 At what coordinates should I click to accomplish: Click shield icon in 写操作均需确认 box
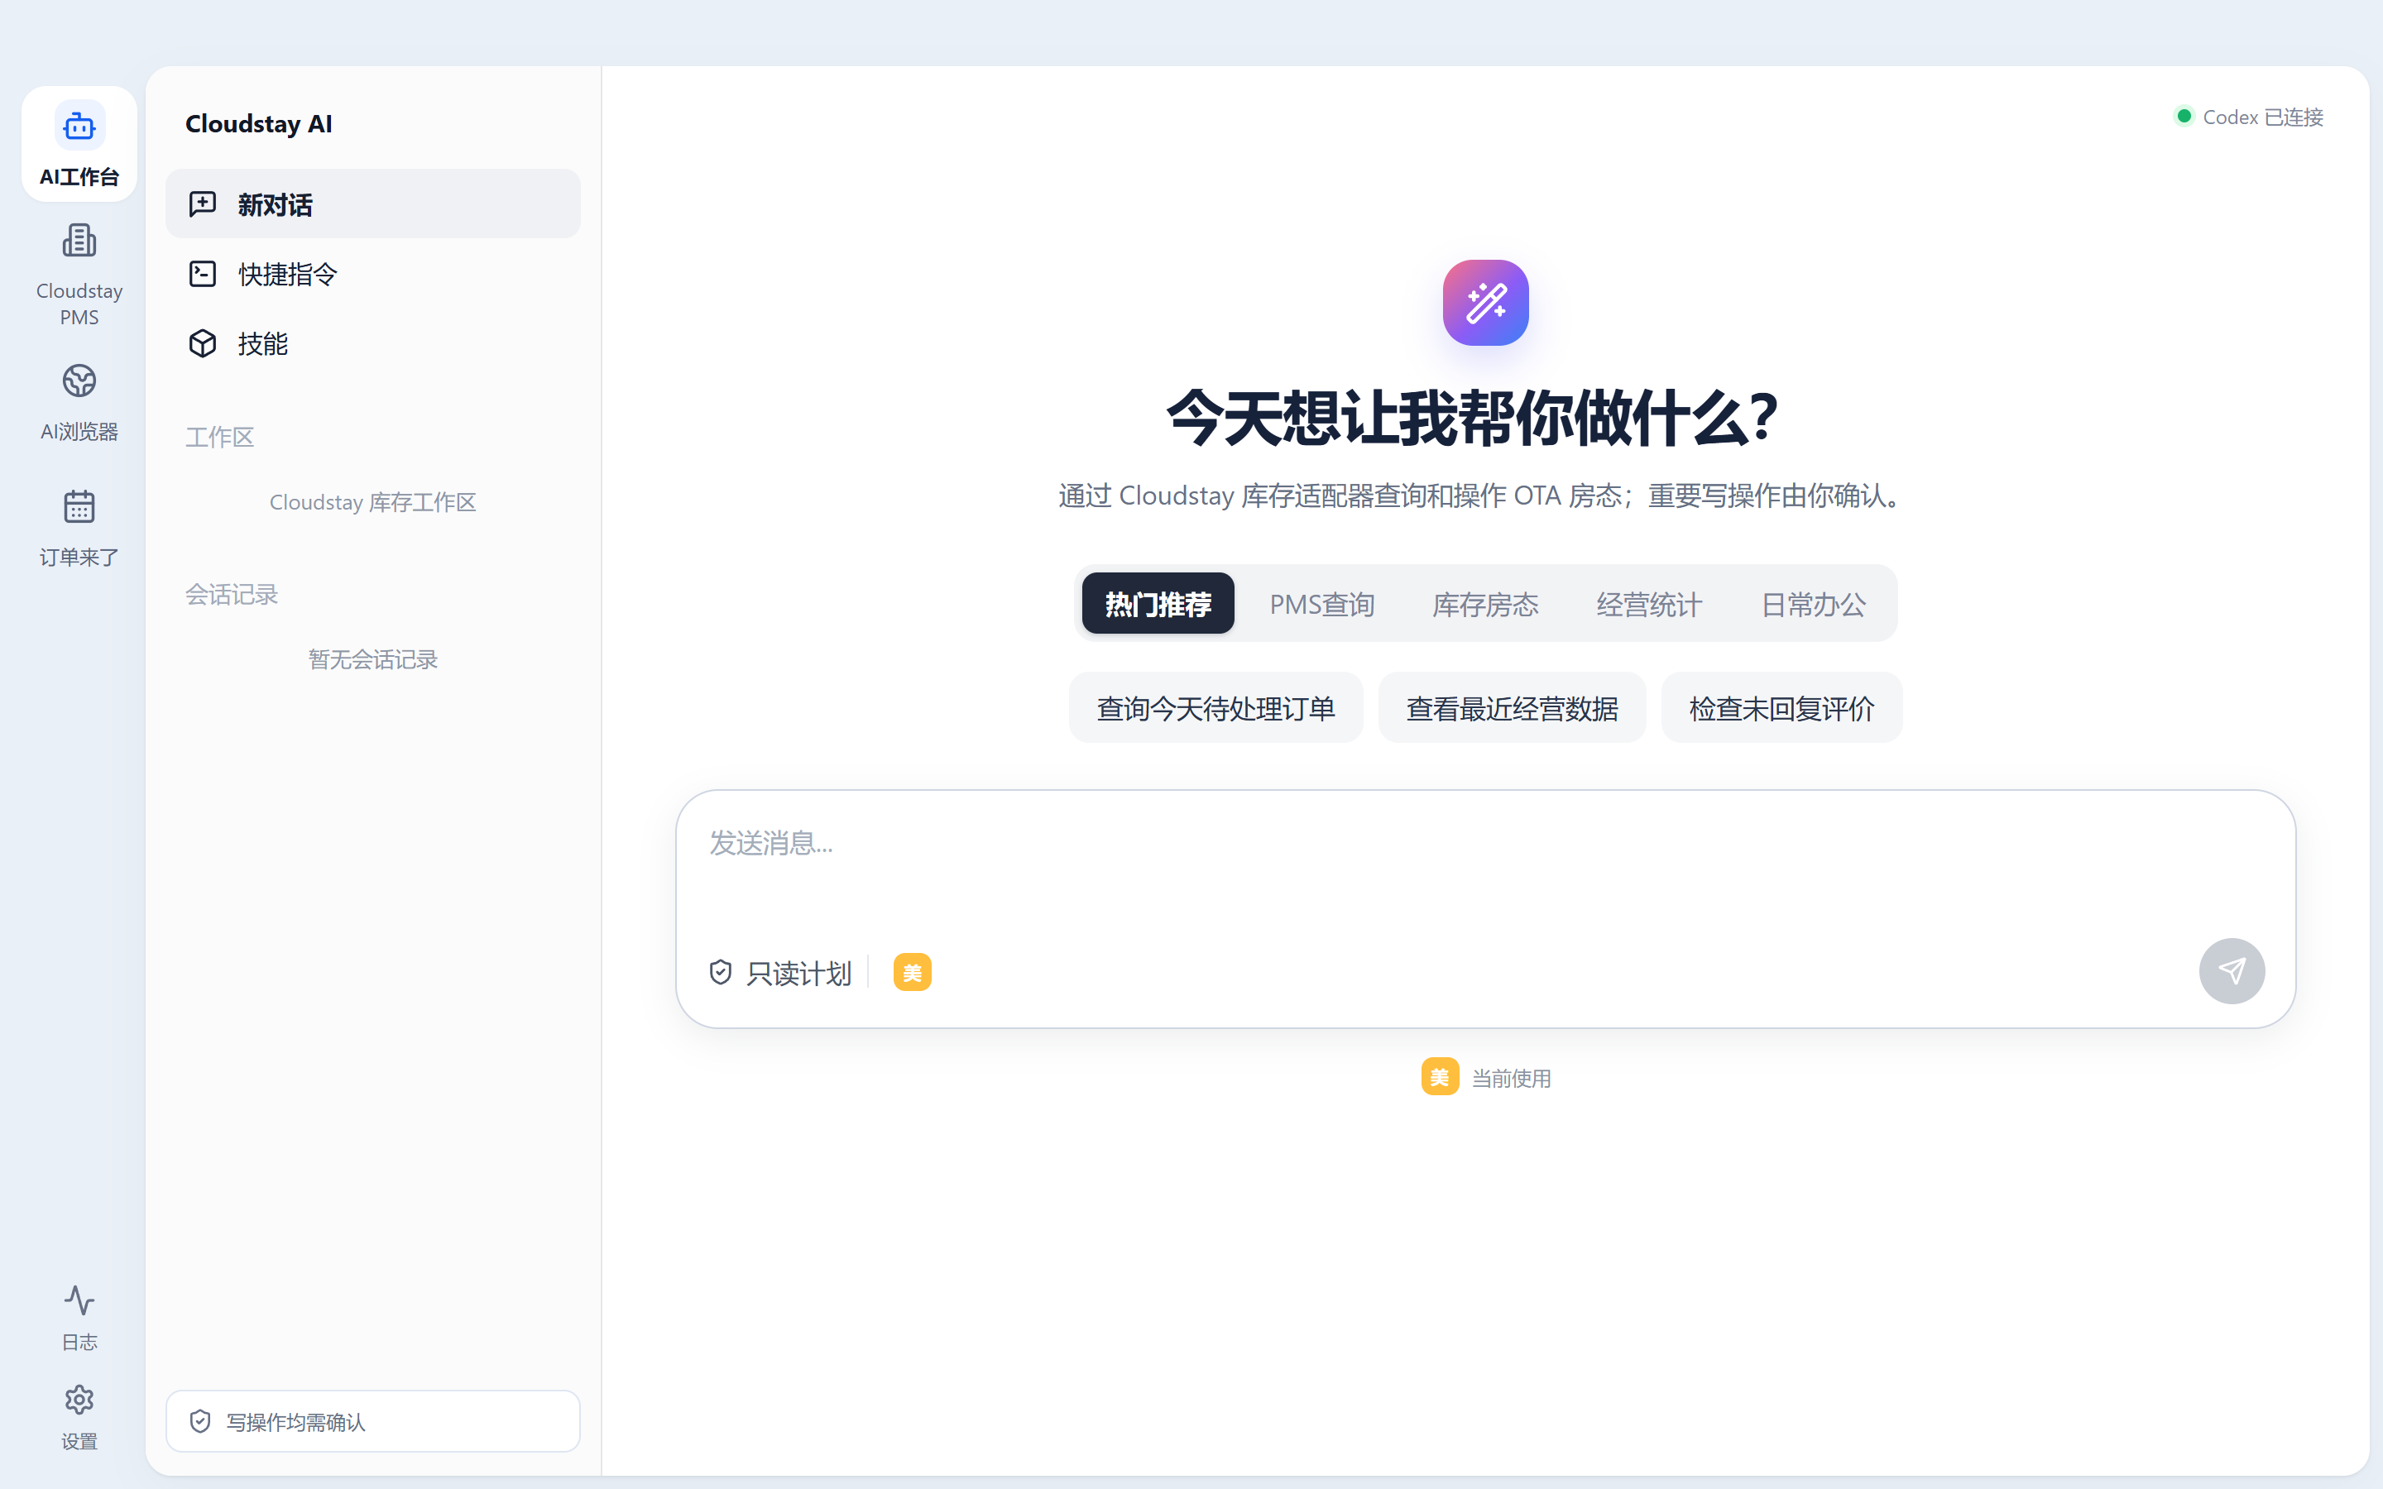pos(200,1421)
